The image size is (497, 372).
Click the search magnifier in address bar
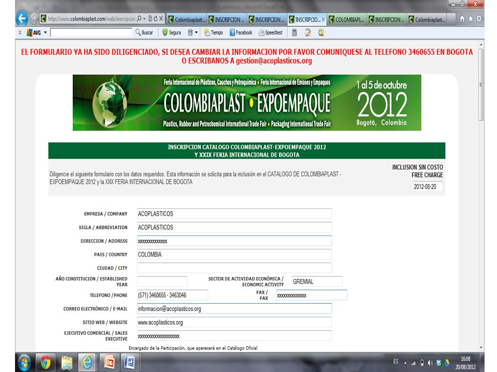[139, 19]
